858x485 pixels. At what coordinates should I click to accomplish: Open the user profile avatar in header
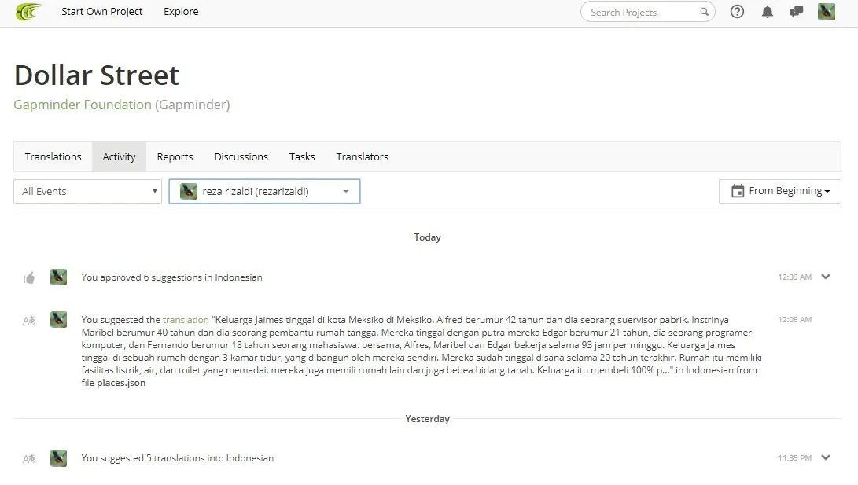click(827, 12)
